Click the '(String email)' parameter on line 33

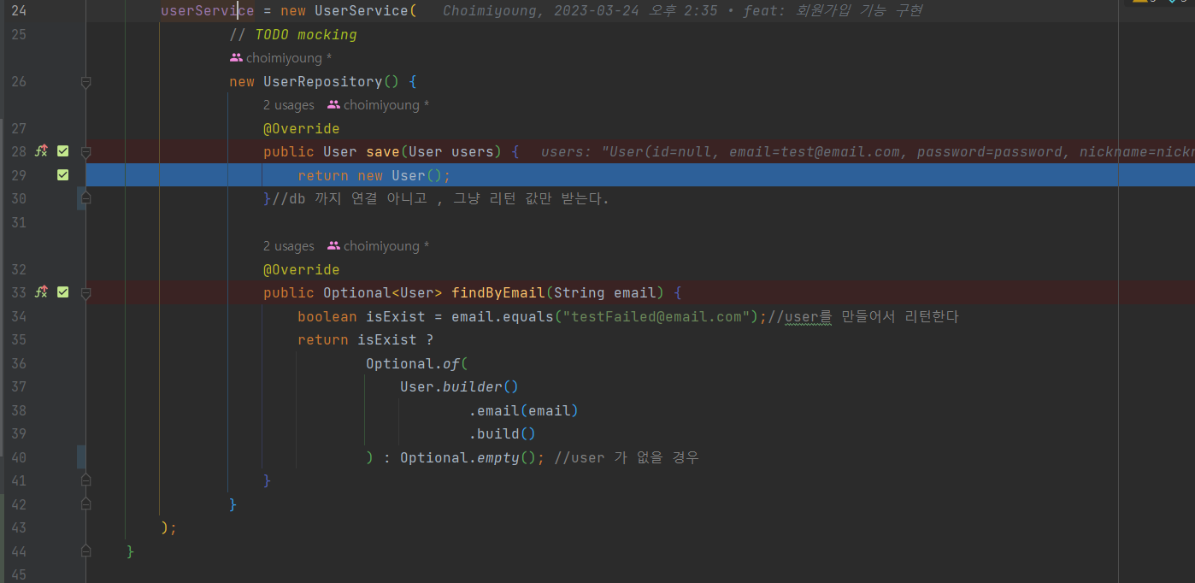coord(605,293)
